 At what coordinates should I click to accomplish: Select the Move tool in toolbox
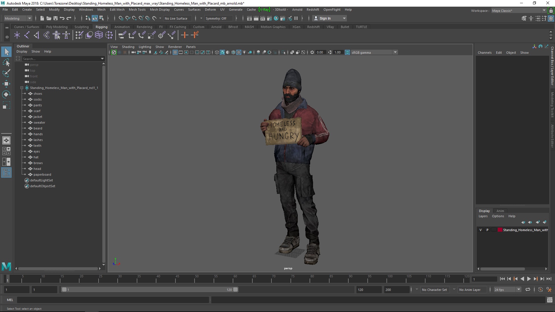pos(6,84)
